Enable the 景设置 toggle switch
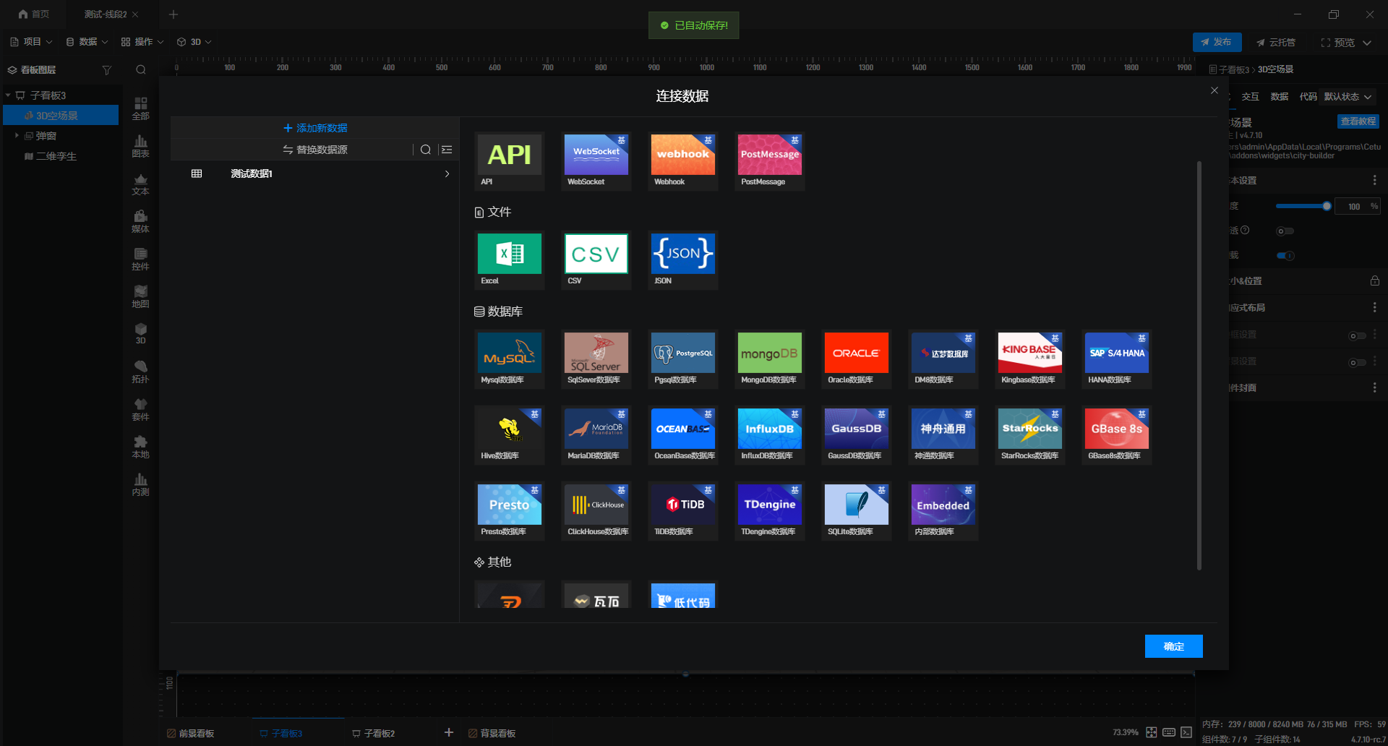Screen dimensions: 1388x746 (x=1358, y=362)
